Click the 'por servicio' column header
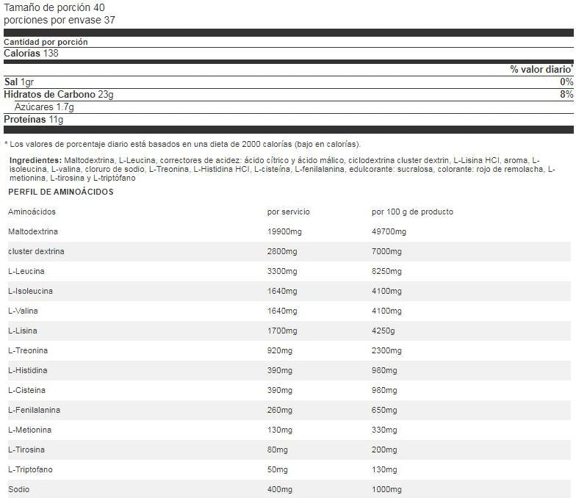The width and height of the screenshot is (576, 498). (288, 212)
